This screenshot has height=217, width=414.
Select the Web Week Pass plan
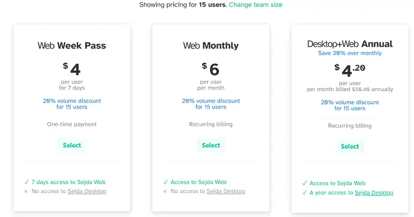click(72, 145)
